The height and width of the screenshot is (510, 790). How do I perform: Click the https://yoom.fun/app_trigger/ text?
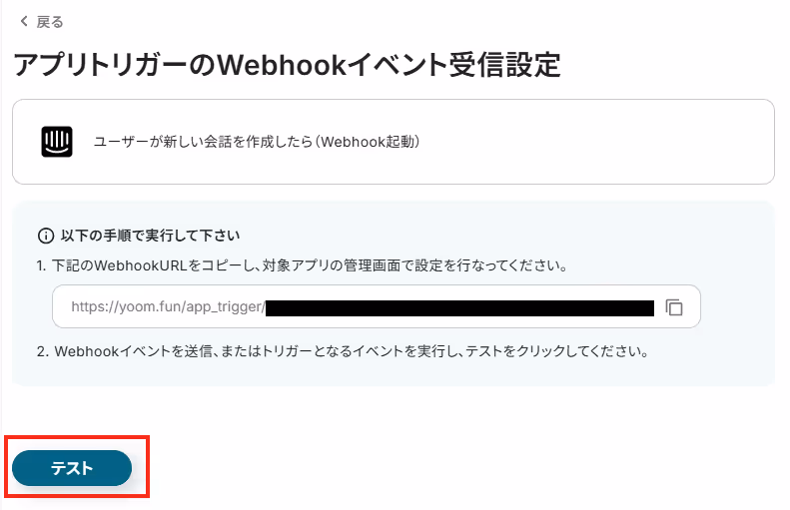pyautogui.click(x=168, y=306)
